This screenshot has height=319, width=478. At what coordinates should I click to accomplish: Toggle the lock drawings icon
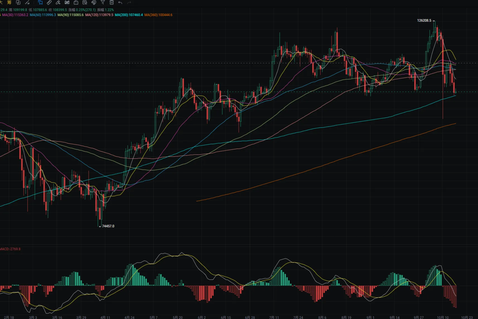click(76, 3)
